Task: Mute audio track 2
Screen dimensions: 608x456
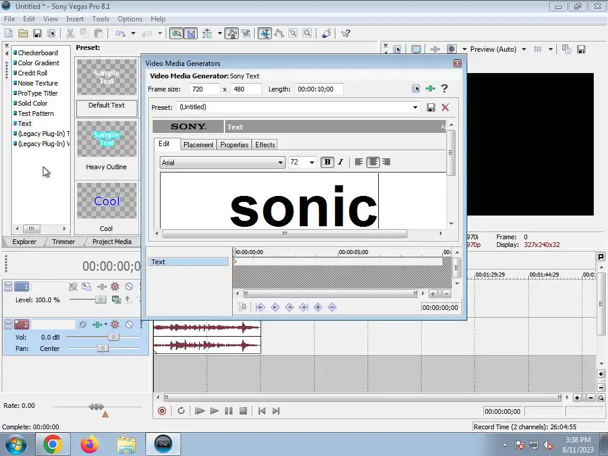Action: click(x=129, y=325)
